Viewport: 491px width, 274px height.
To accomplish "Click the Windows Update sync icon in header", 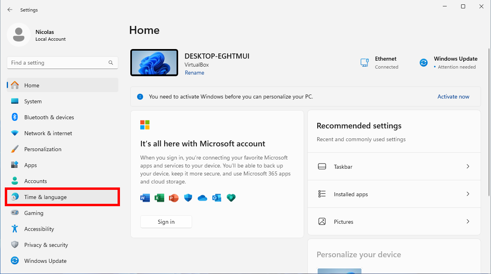I will tap(424, 63).
